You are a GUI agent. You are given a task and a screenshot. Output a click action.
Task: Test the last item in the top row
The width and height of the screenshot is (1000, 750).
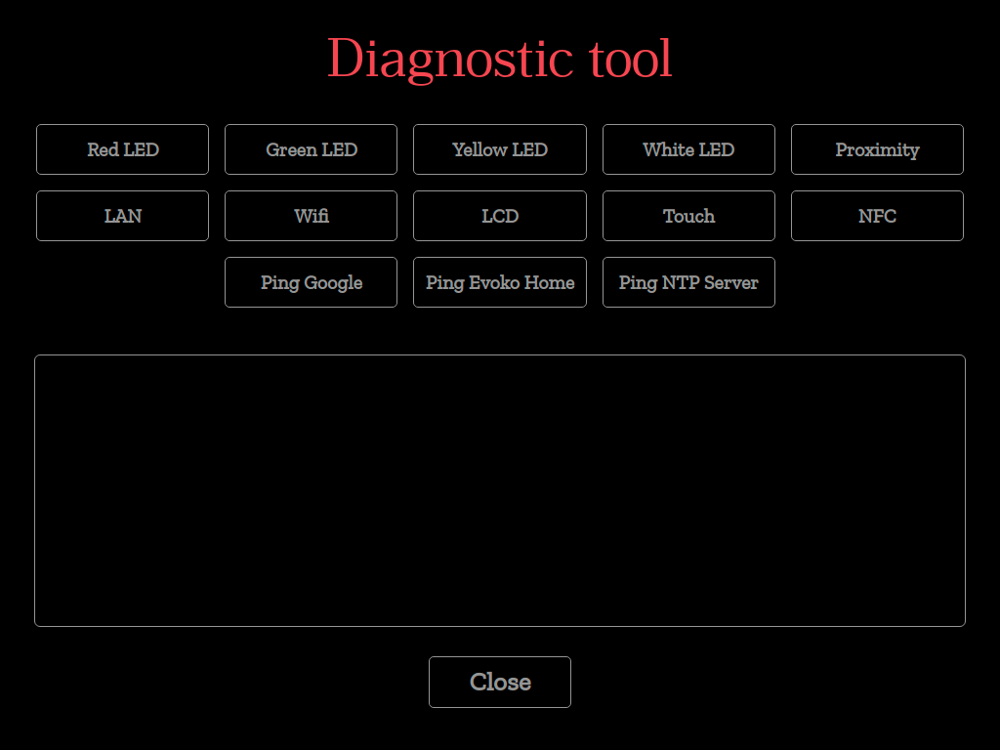877,149
